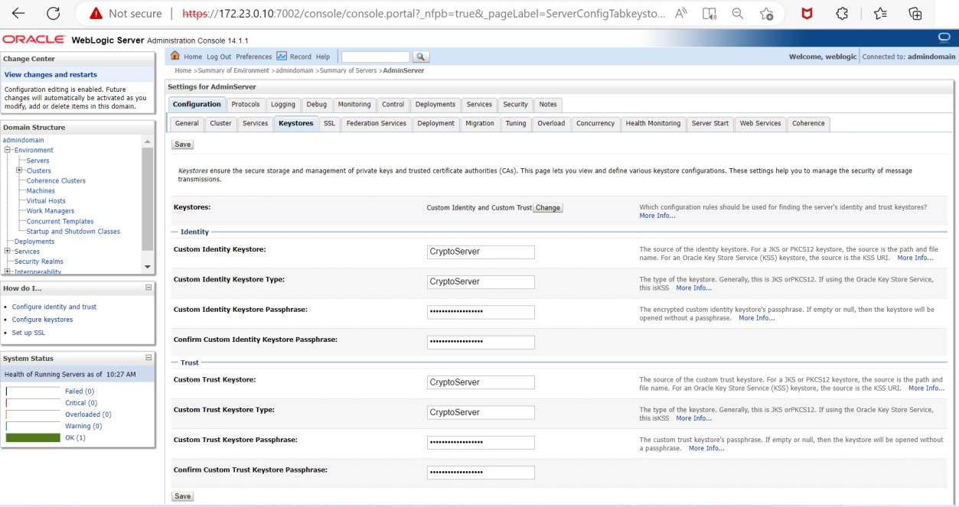
Task: Reload the page with refresh icon
Action: tap(53, 14)
